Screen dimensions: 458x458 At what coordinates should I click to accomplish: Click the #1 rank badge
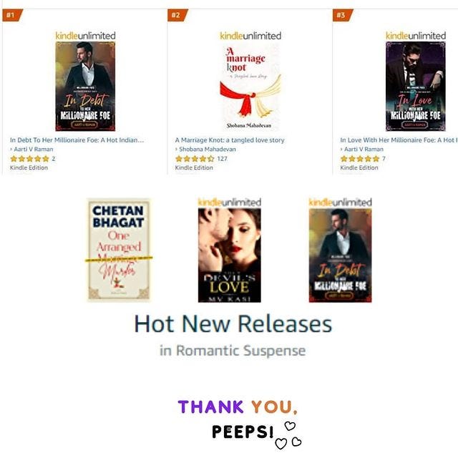pyautogui.click(x=11, y=15)
